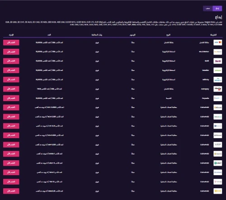Screen dimensions: 226x200
Task: Choose the USDT Tether logo
Action: coord(218,163)
